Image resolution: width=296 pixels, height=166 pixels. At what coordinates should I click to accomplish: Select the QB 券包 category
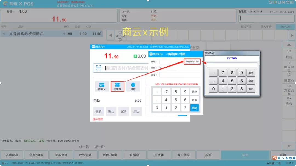[x=289, y=101]
